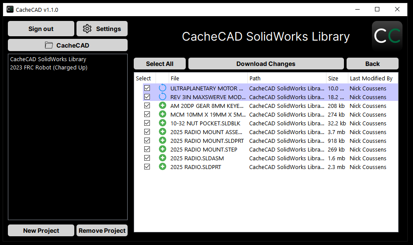This screenshot has width=413, height=245.
Task: Uncheck the 2025 RADIO MOUNT.STEP checkbox
Action: click(147, 149)
